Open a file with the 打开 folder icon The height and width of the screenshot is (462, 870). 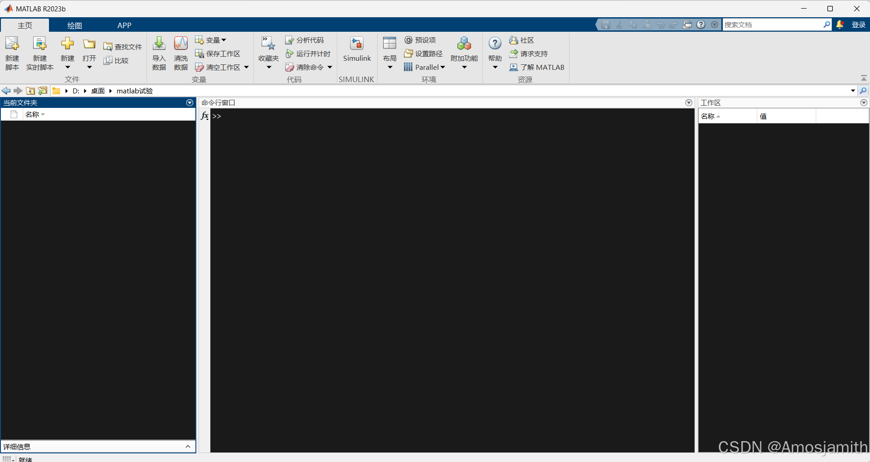pyautogui.click(x=89, y=44)
